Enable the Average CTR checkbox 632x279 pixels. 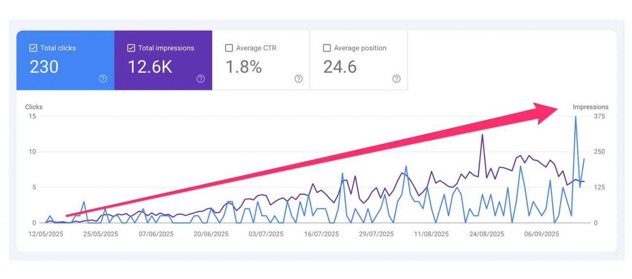click(x=229, y=48)
